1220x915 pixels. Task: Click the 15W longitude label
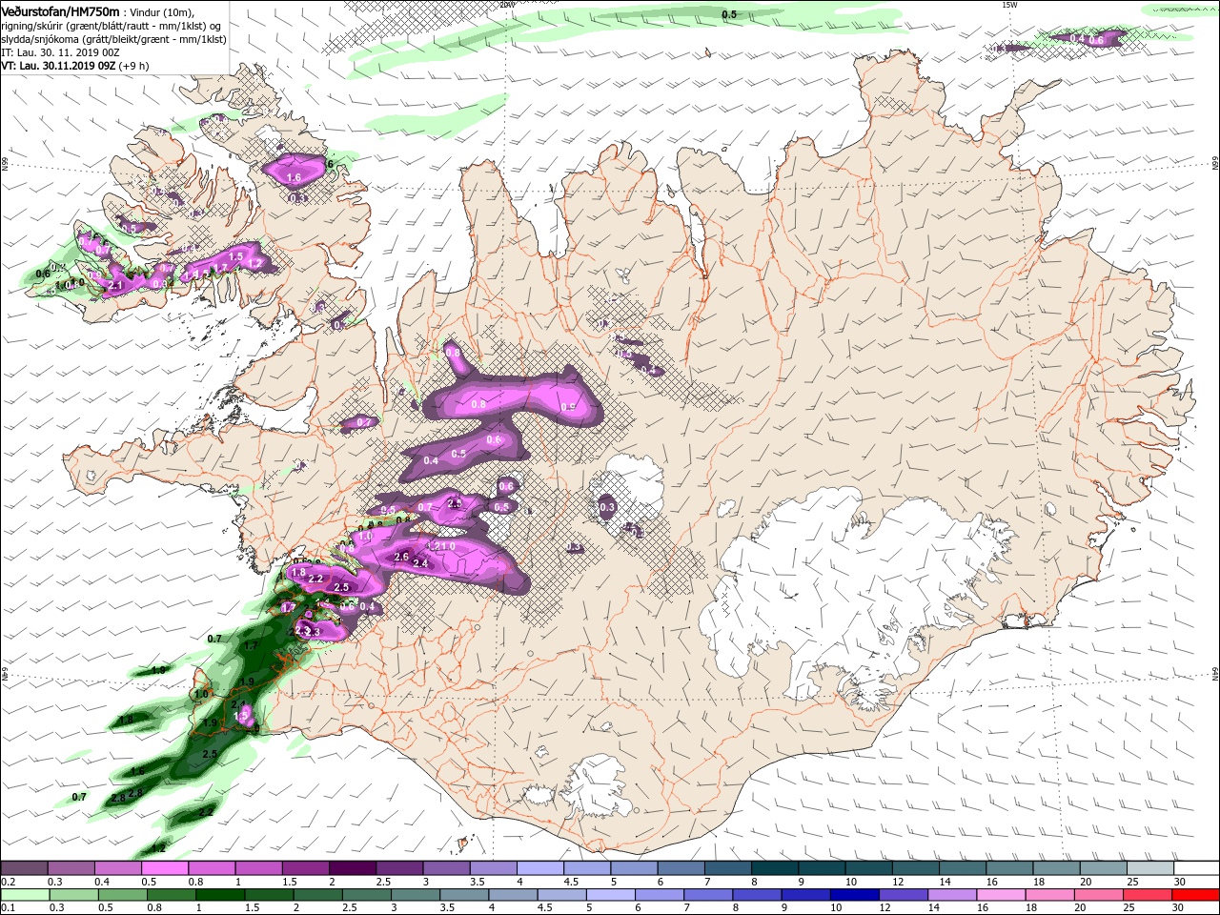(x=1010, y=4)
